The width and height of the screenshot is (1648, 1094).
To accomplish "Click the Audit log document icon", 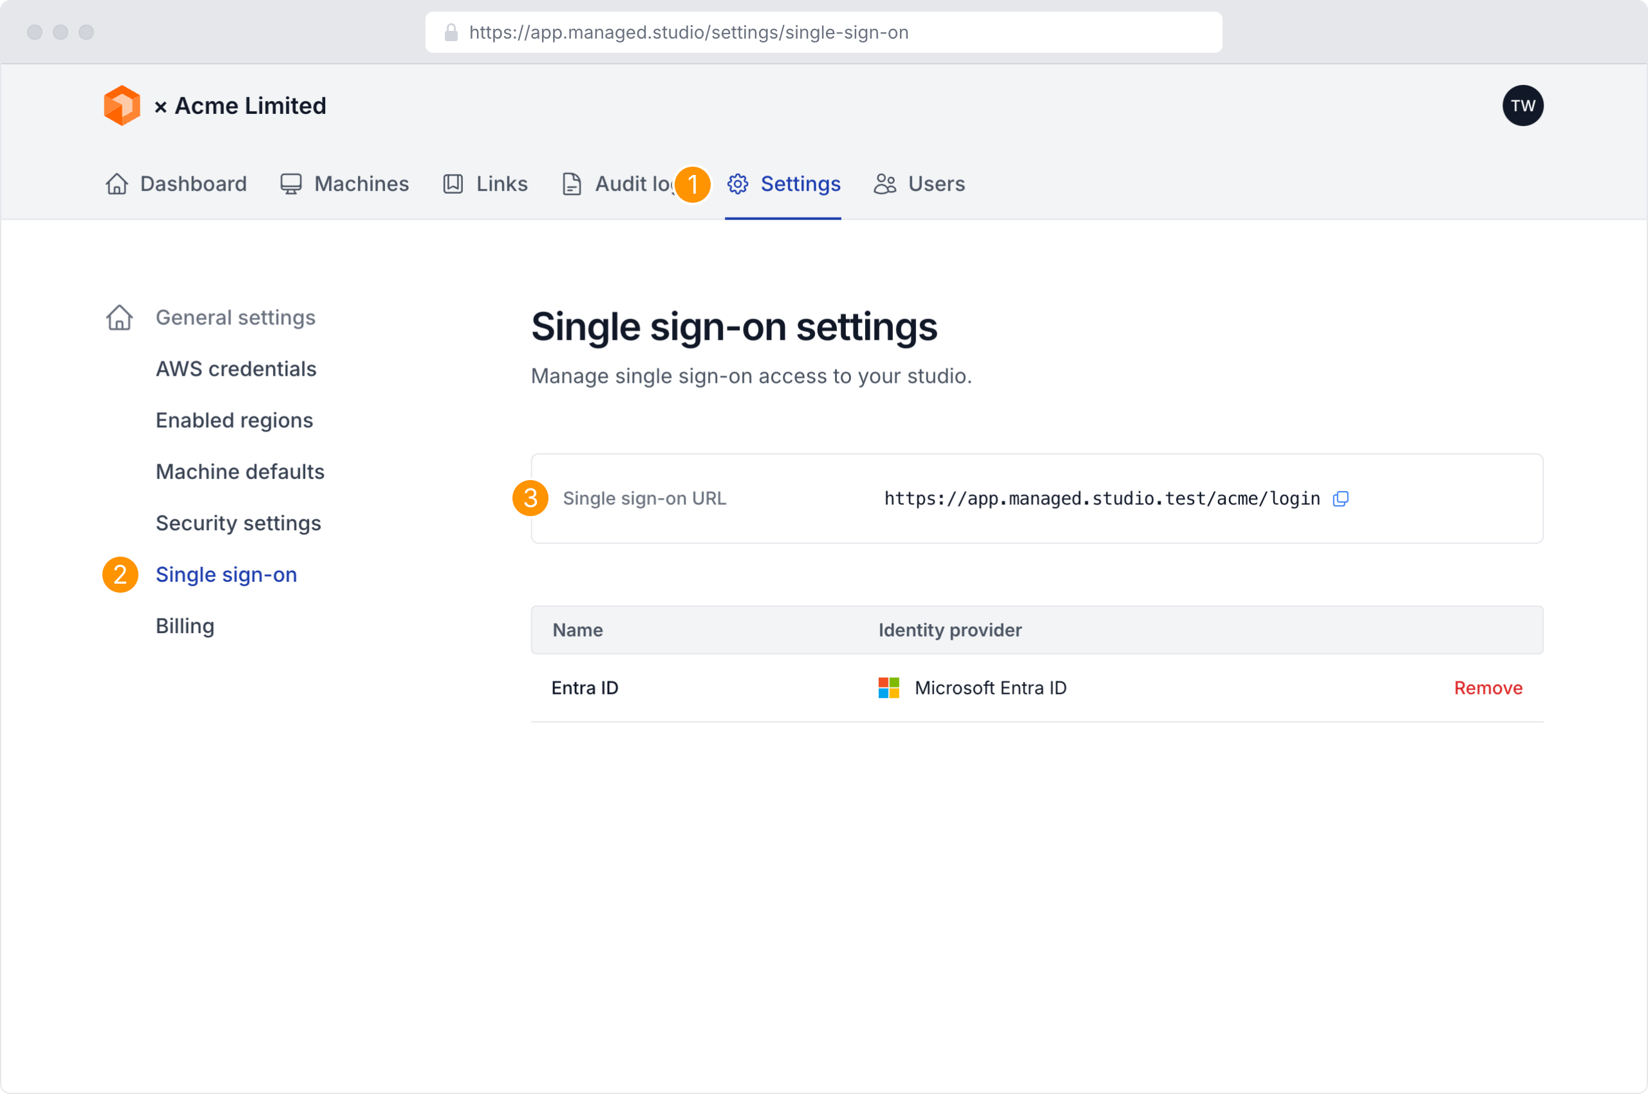I will pyautogui.click(x=572, y=184).
